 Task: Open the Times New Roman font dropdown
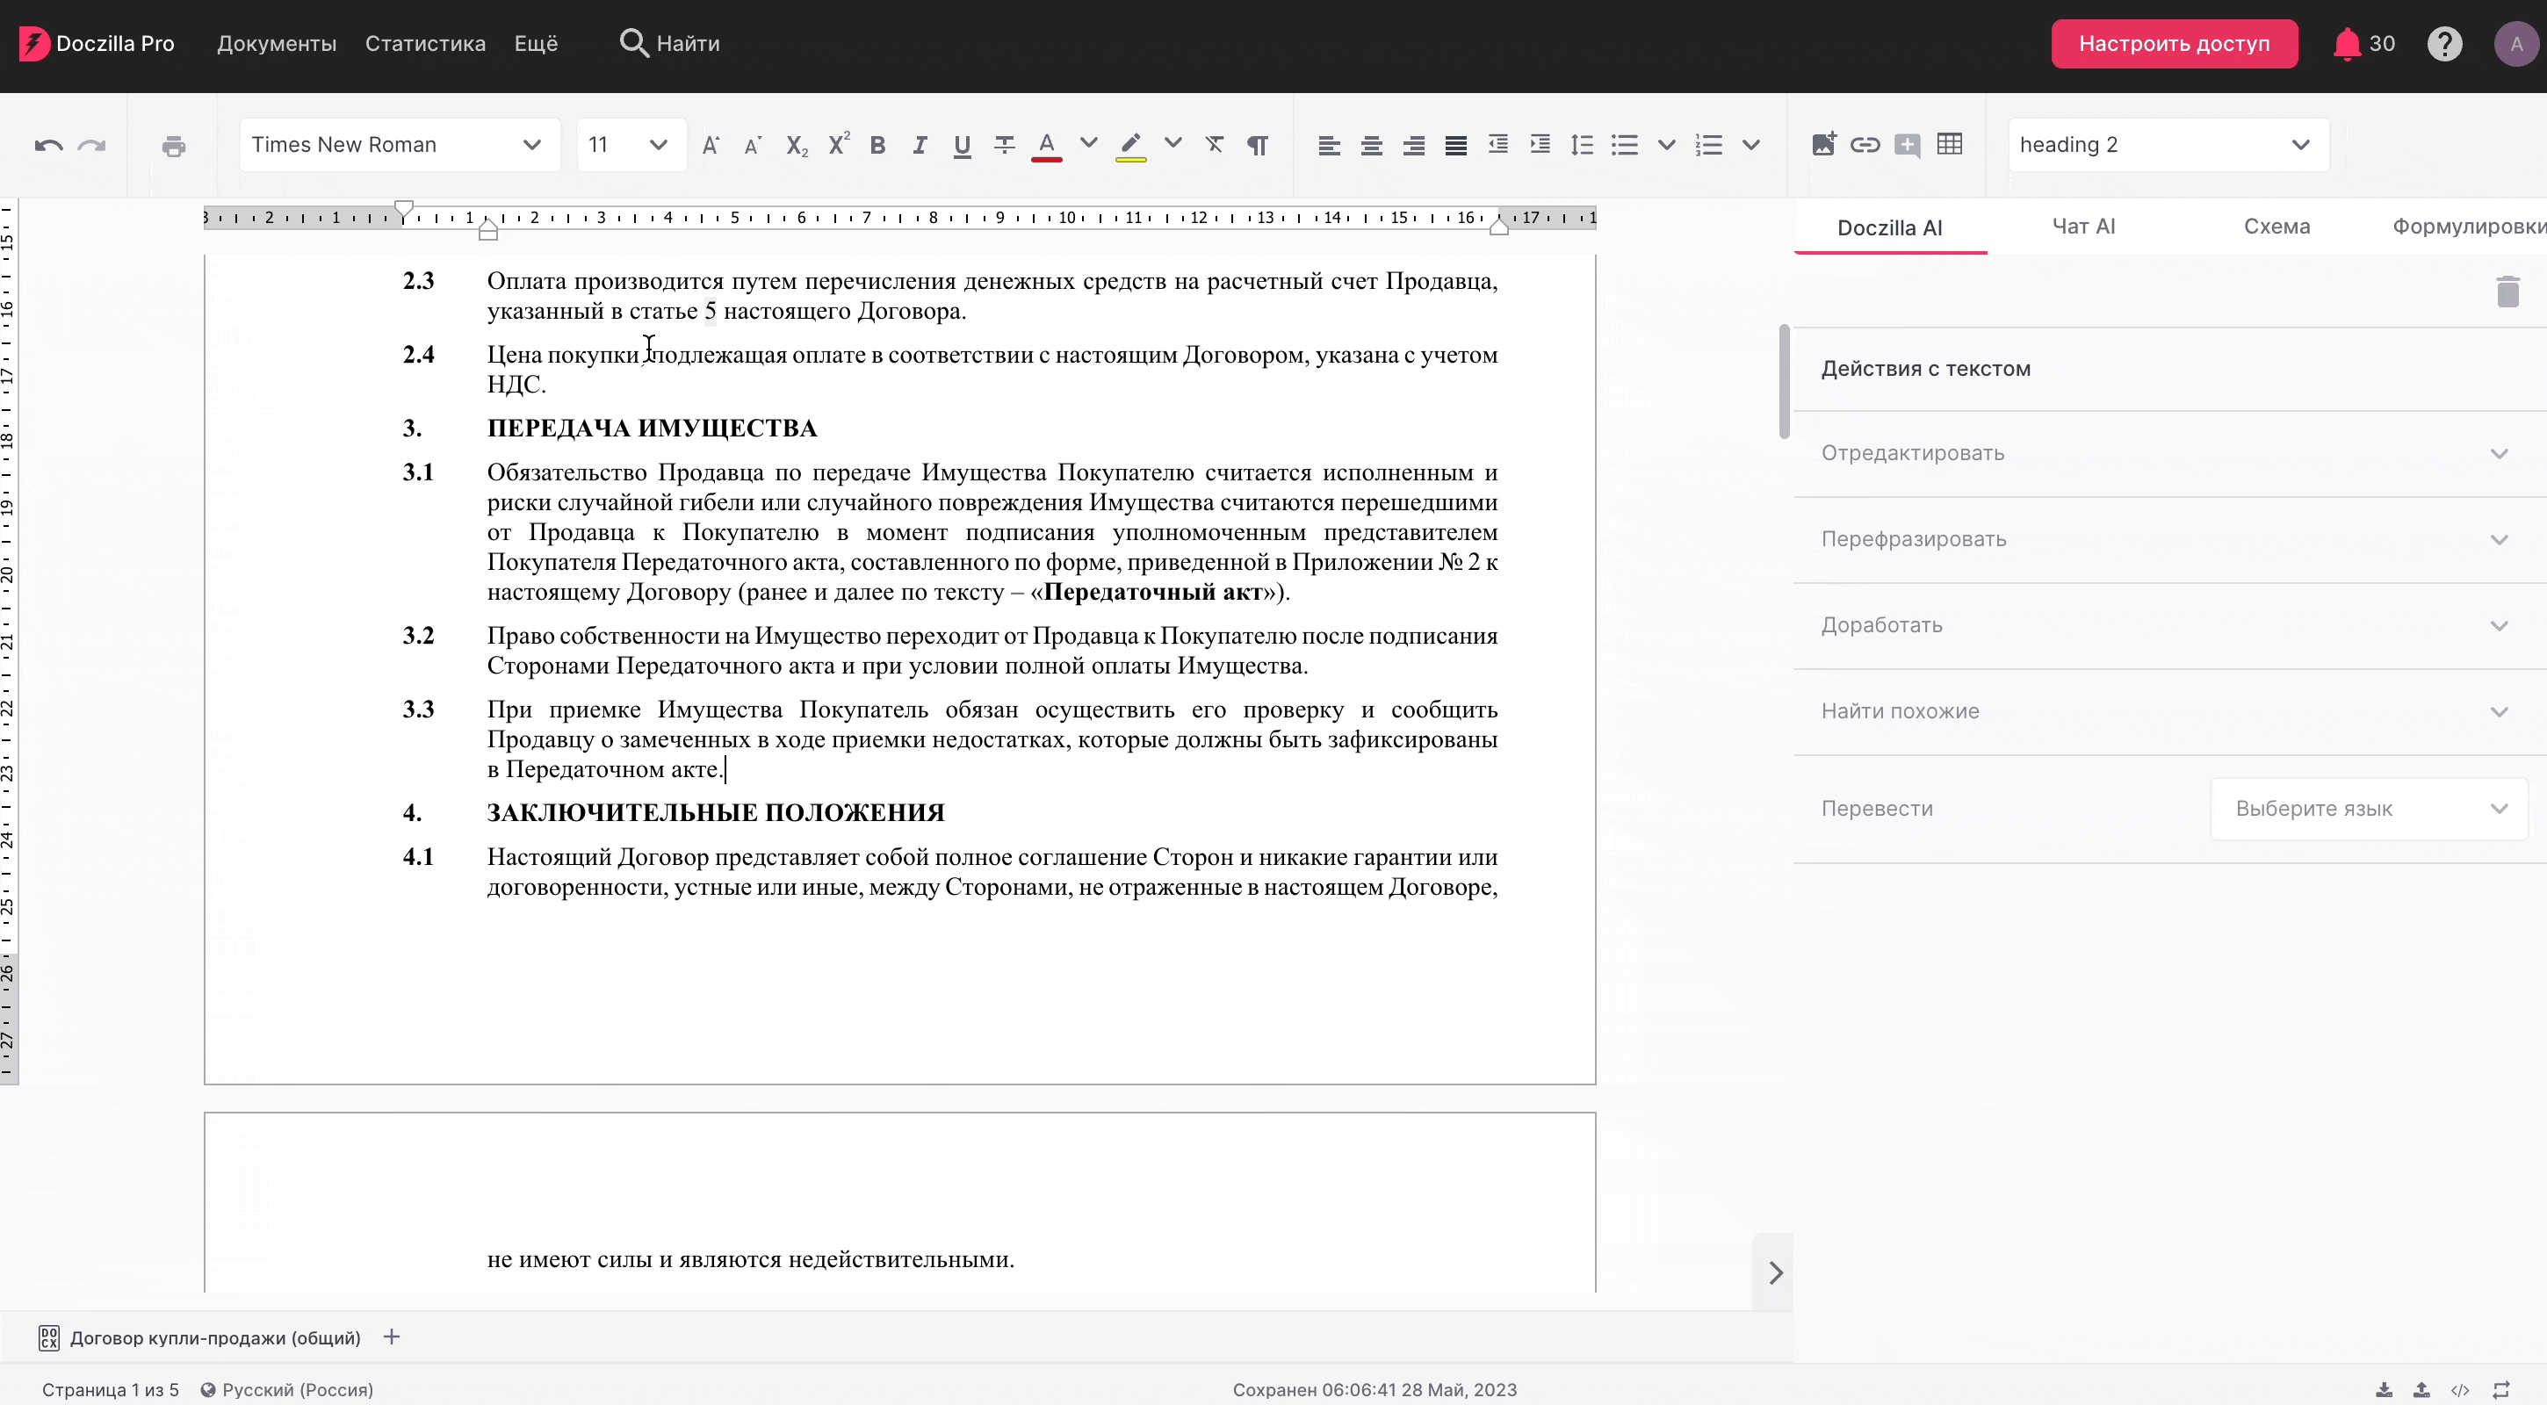(400, 144)
